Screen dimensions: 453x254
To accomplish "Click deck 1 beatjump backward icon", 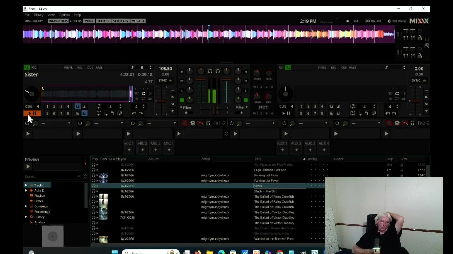I will tap(134, 113).
